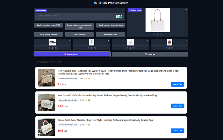Image resolution: width=223 pixels, height=140 pixels.
Task: Click the 'New Casual Solid Color Shoulder Bag' title
Action: click(x=107, y=95)
